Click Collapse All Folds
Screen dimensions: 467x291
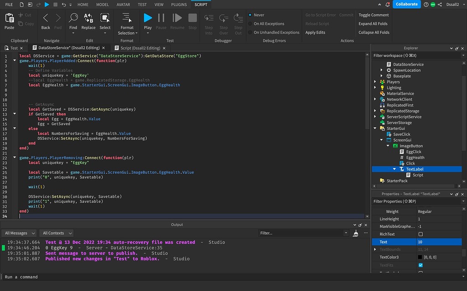click(x=373, y=32)
